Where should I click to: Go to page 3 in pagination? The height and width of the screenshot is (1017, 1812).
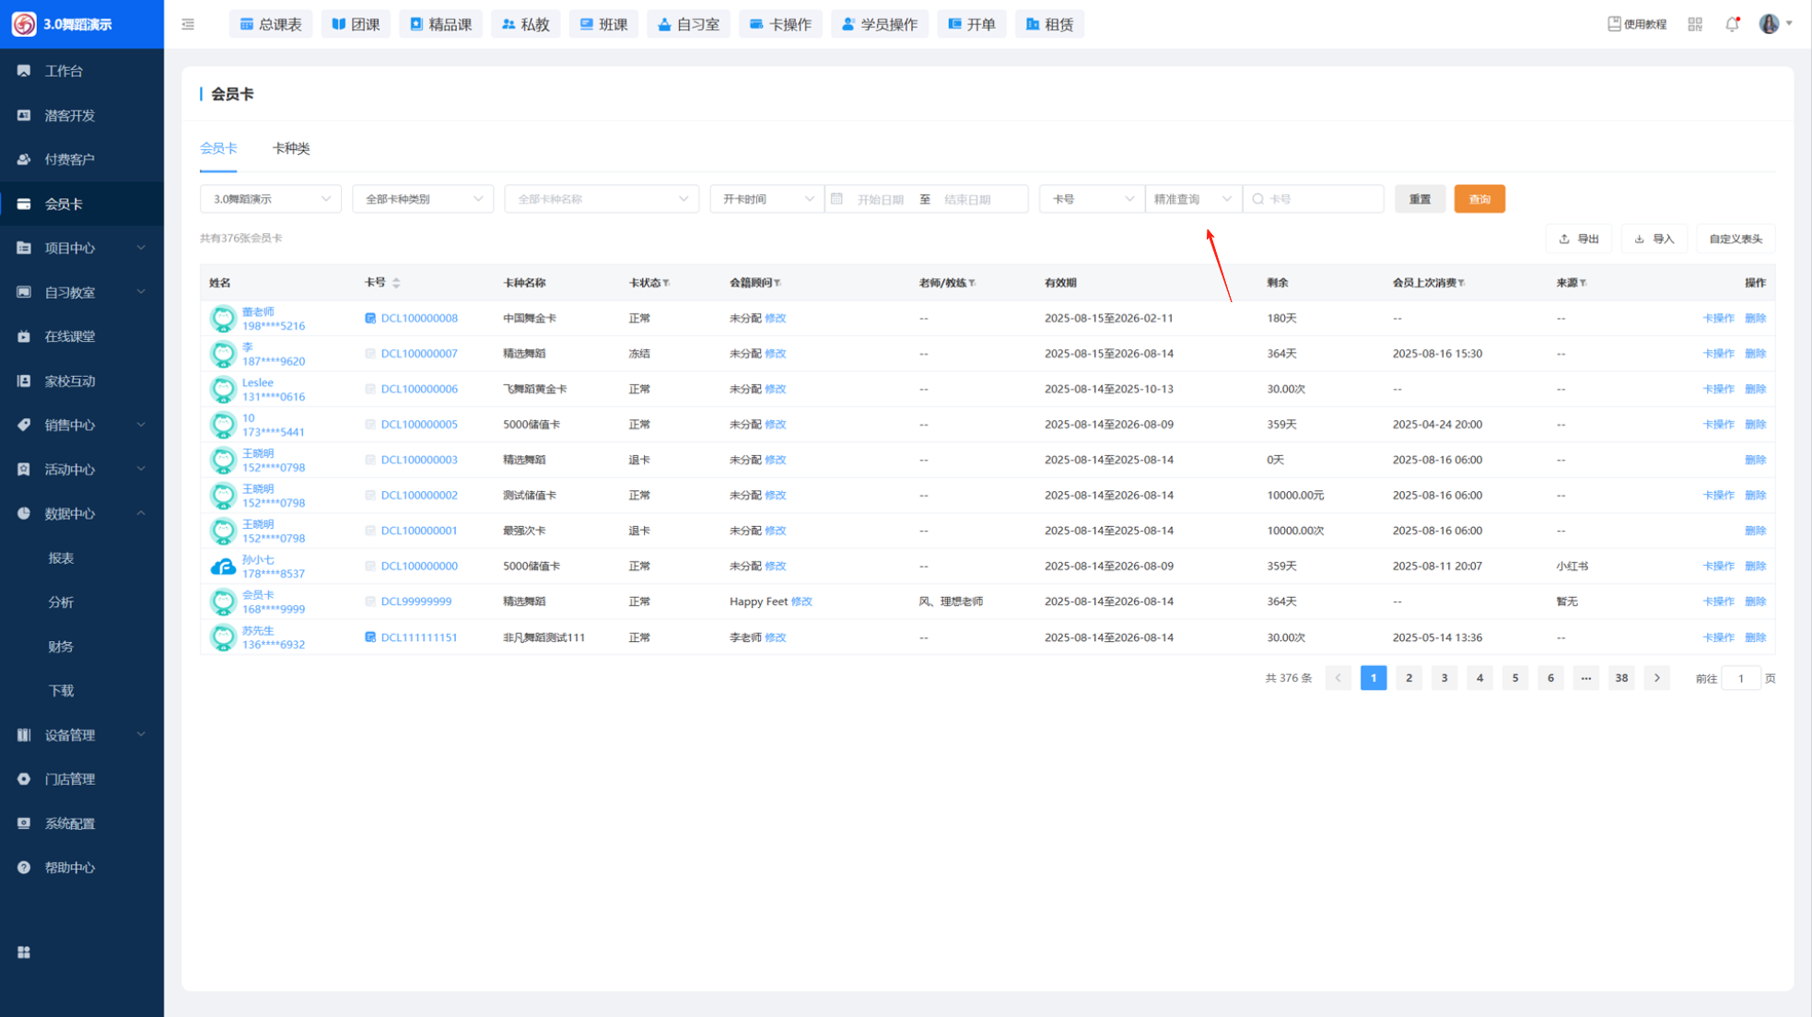(x=1444, y=678)
